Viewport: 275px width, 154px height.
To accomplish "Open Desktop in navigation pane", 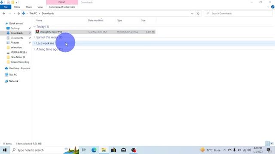I will pos(15,28).
